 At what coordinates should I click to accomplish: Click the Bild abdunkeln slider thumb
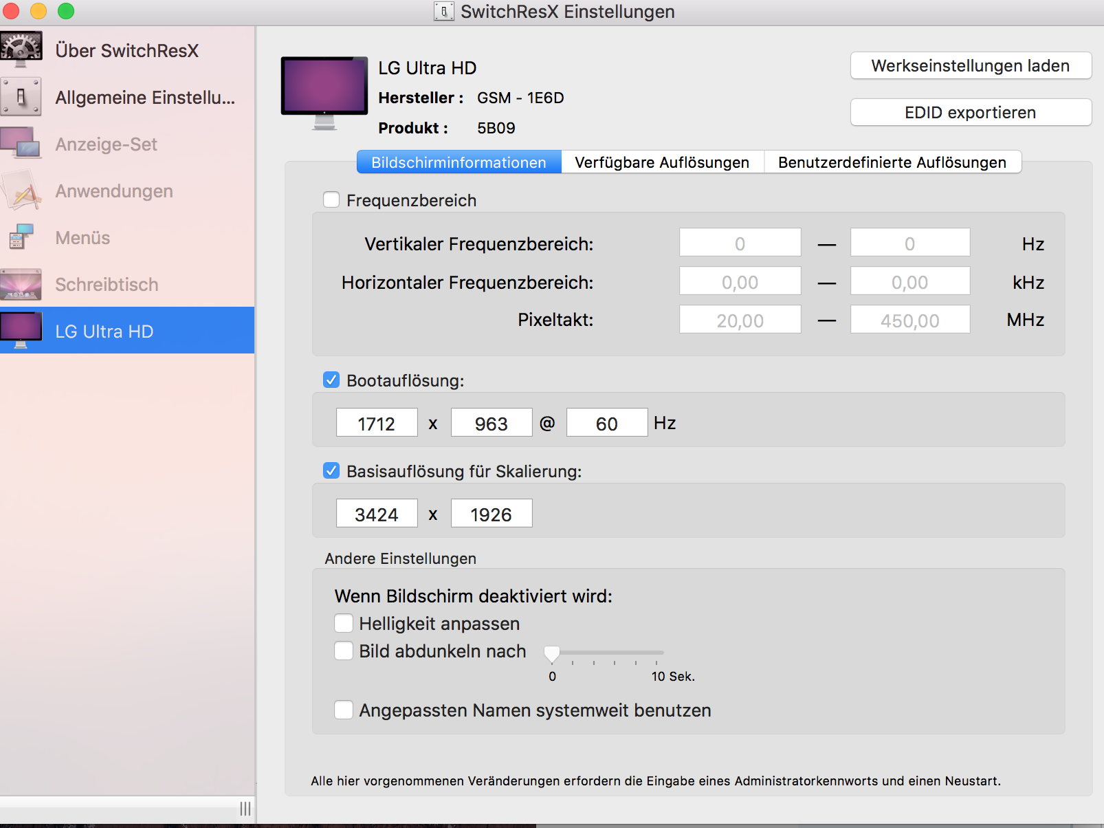552,653
